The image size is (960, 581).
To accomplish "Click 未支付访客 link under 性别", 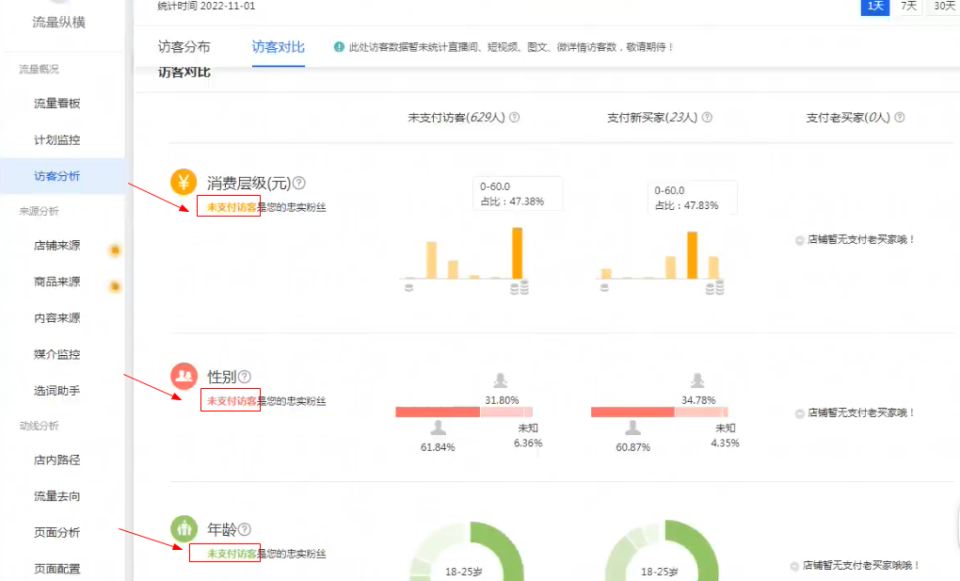I will (x=232, y=401).
